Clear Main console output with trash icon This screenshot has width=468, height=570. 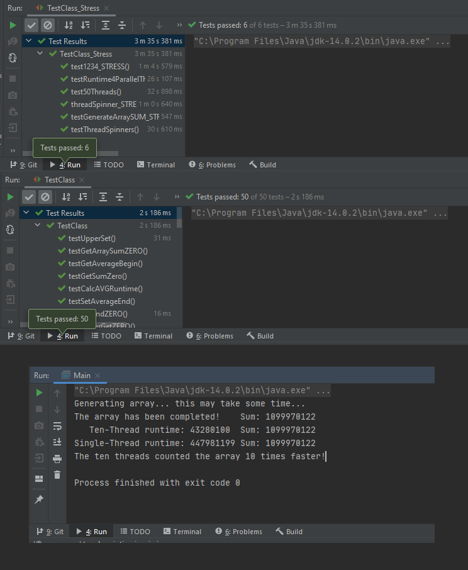(57, 475)
